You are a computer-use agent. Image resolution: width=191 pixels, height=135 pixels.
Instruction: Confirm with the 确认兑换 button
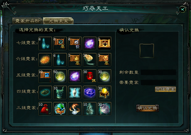pos(147,108)
